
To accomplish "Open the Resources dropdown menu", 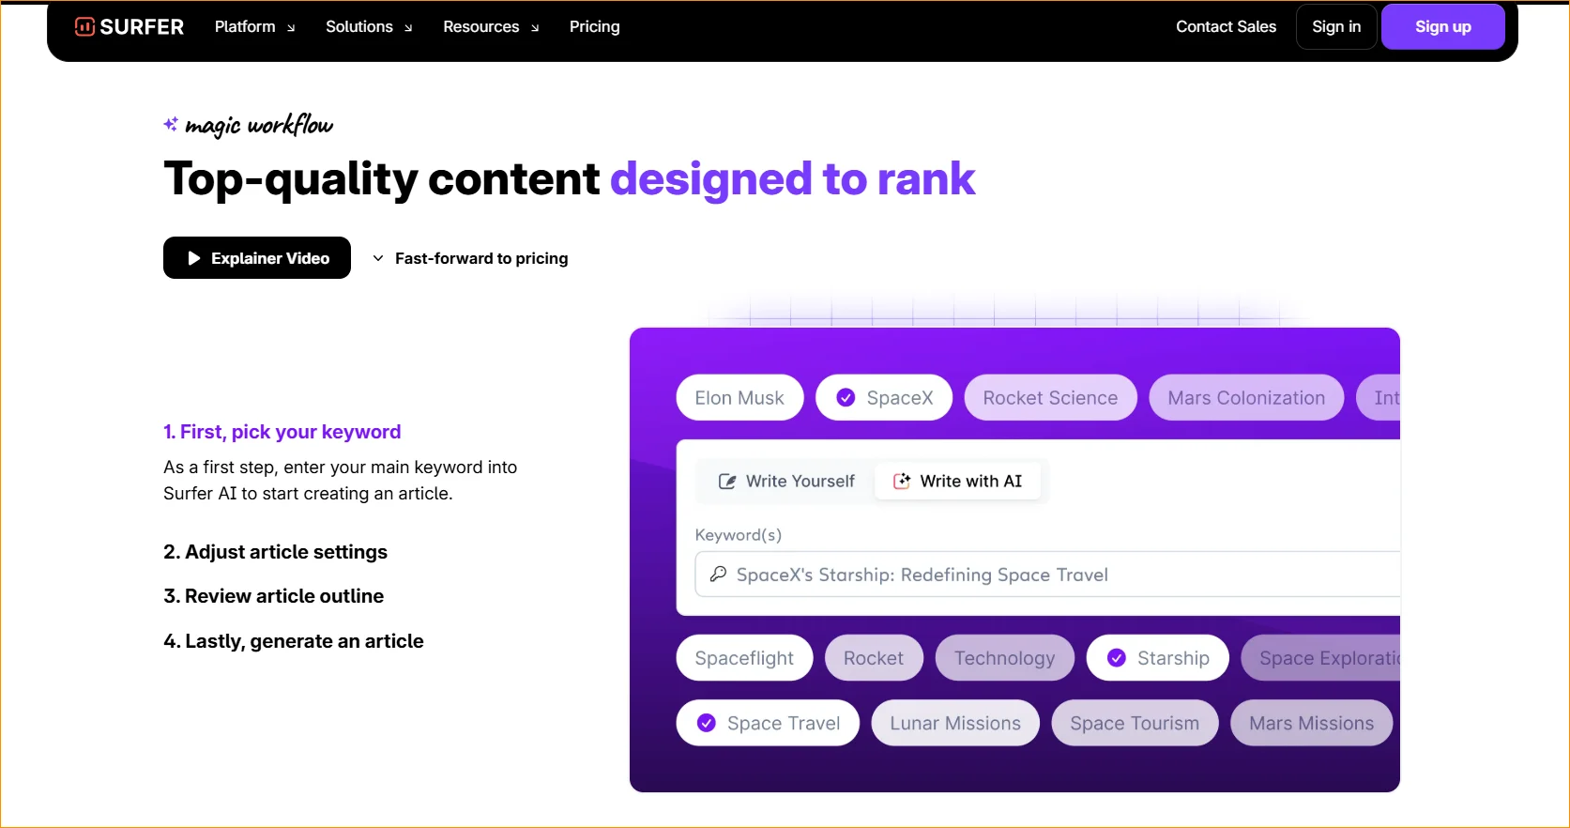I will pos(491,26).
